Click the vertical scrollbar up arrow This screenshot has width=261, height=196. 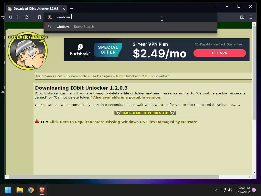click(x=254, y=24)
